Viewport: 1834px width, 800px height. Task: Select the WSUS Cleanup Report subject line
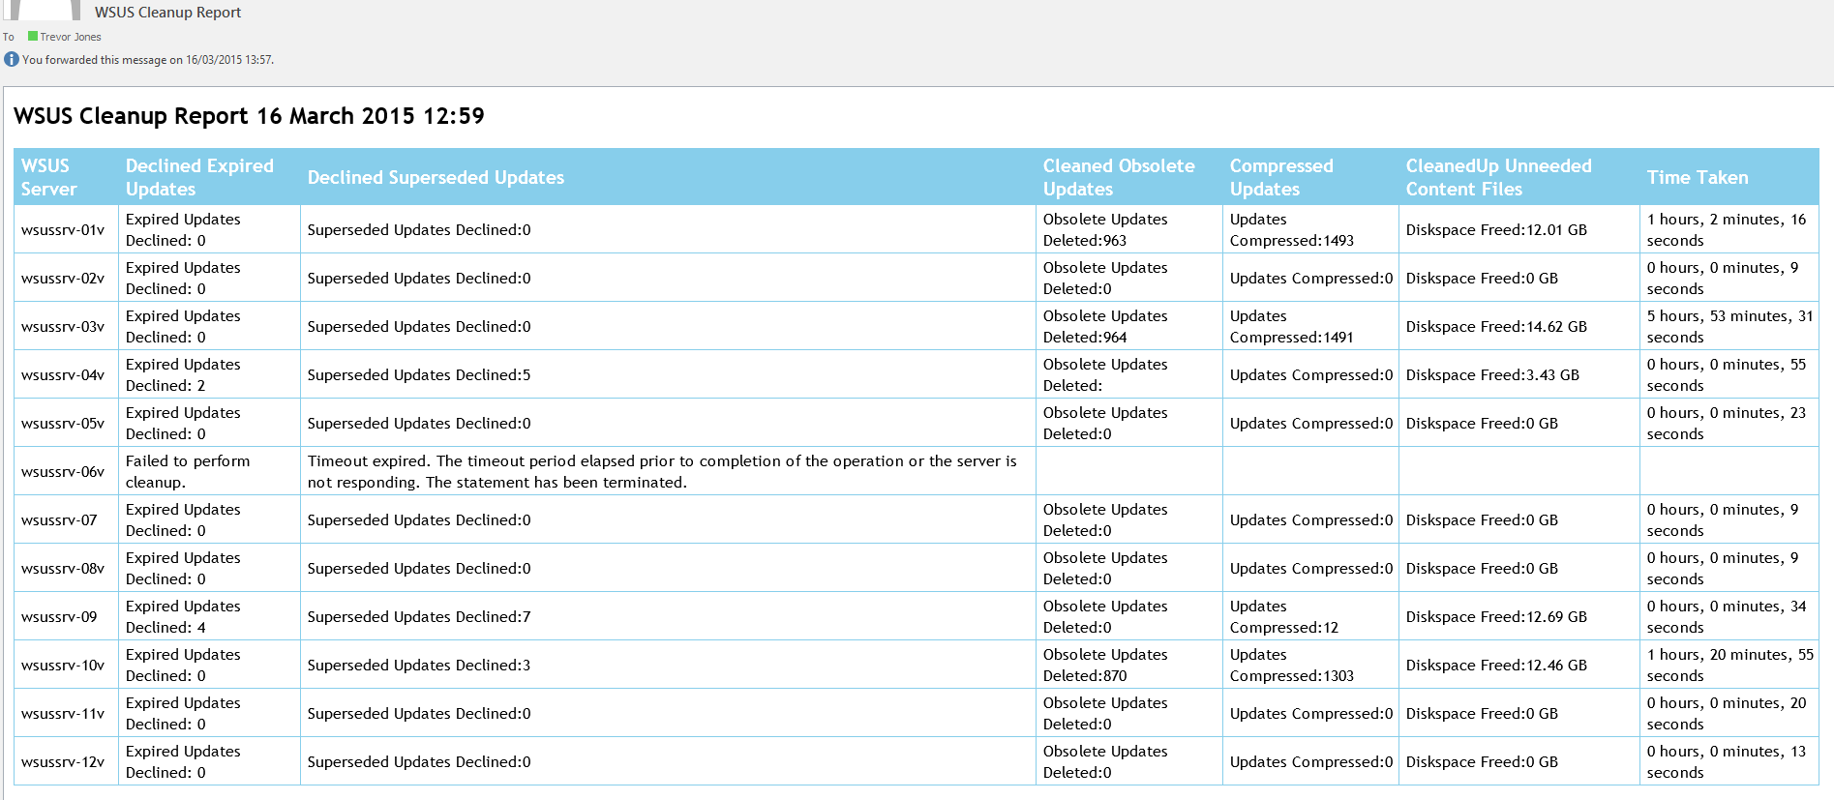click(x=167, y=13)
